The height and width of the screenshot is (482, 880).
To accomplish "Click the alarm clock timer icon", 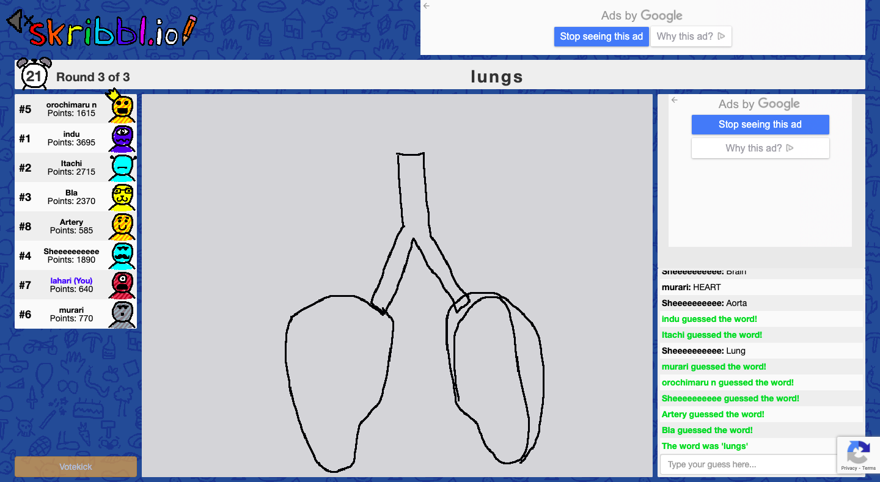I will [34, 74].
